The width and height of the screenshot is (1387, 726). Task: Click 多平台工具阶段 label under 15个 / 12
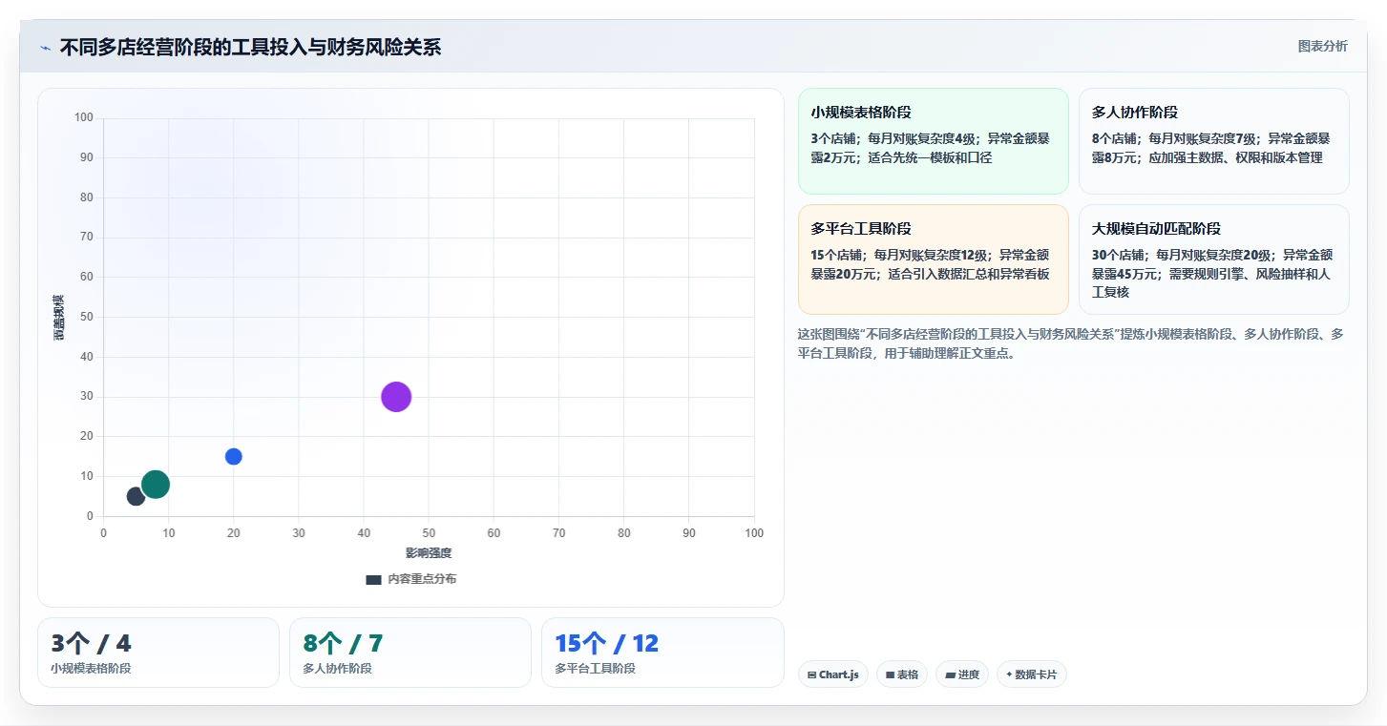(x=595, y=669)
